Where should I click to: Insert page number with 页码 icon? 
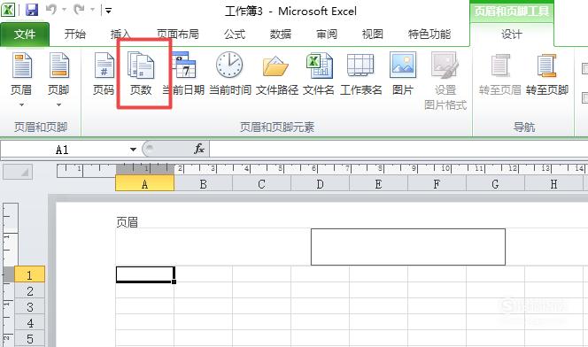[104, 74]
